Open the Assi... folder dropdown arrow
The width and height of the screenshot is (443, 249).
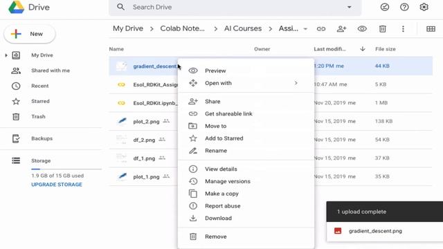(x=305, y=29)
